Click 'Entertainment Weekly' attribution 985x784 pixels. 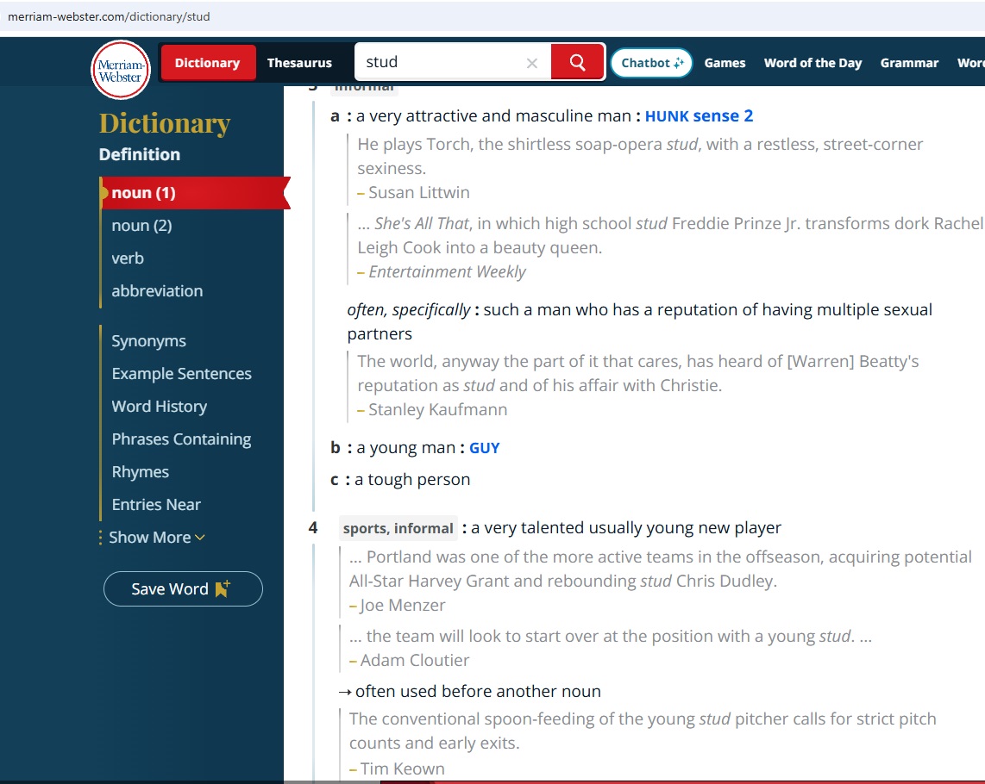(447, 271)
